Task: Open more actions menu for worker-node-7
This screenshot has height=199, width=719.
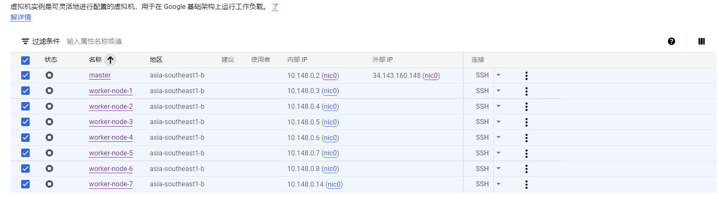Action: [x=526, y=184]
